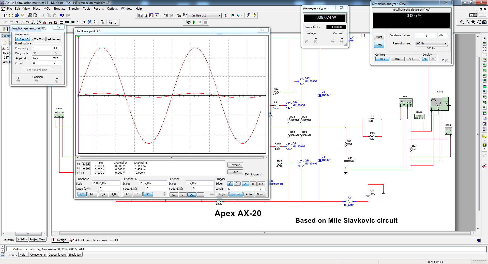This screenshot has width=488, height=264.
Task: Place an MCU component
Action: click(x=103, y=22)
